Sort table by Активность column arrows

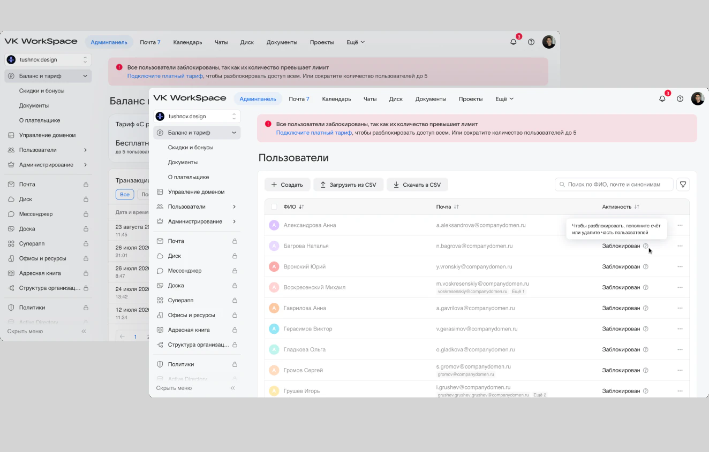point(637,206)
